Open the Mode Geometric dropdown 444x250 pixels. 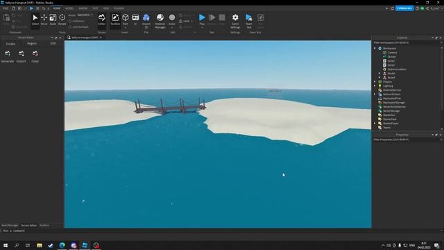pyautogui.click(x=85, y=15)
